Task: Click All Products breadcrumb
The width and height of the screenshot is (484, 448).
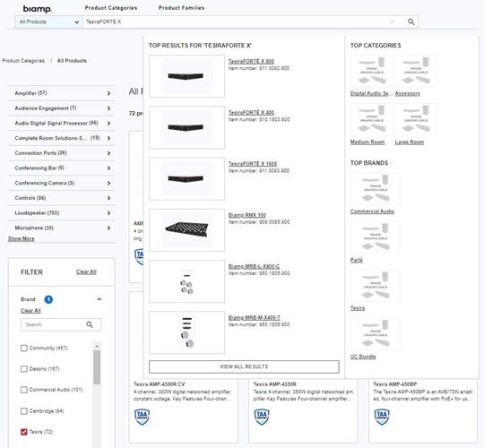Action: (72, 61)
